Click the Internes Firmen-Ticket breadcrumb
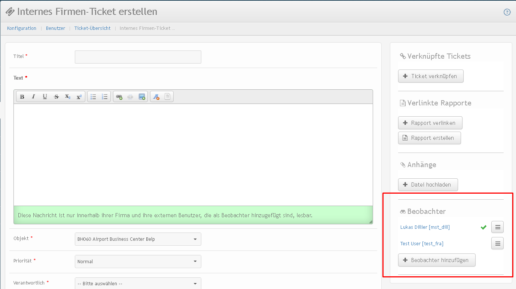 147,28
